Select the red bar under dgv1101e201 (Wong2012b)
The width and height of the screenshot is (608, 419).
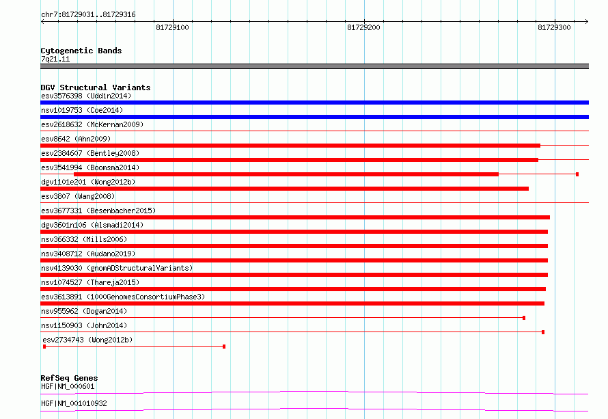pos(285,189)
